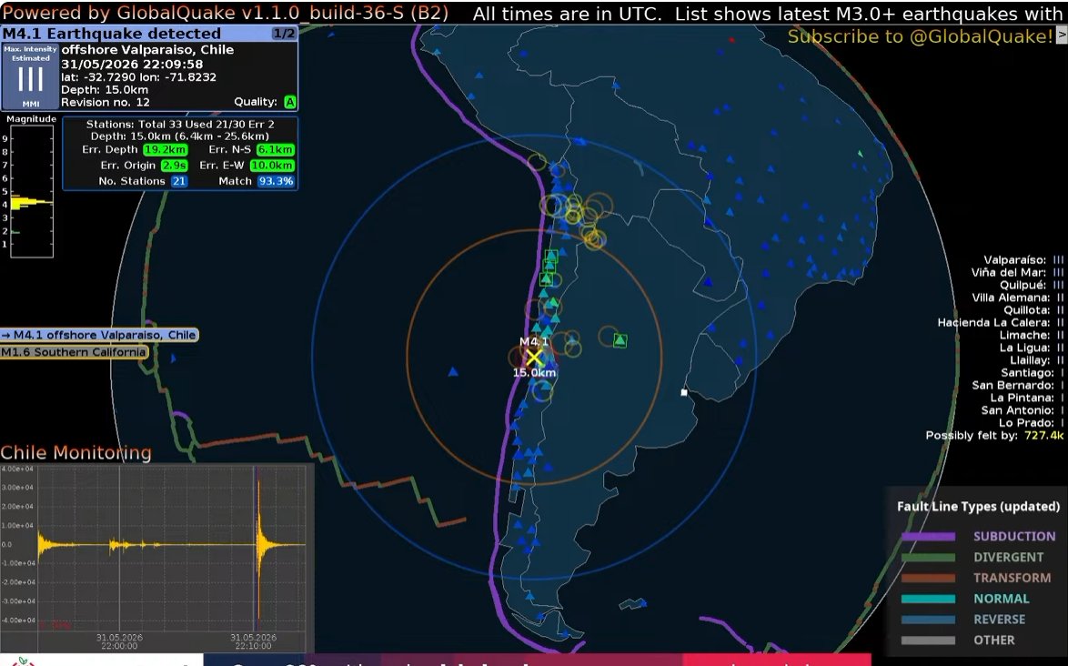Click the La Pintana: I city row
The width and height of the screenshot is (1068, 666).
pyautogui.click(x=1026, y=398)
